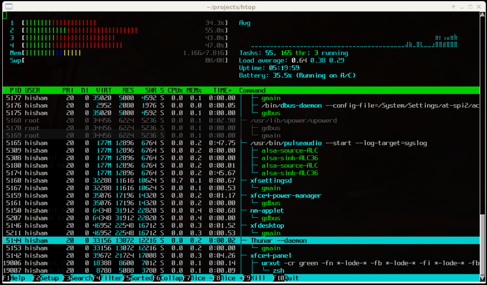Click PID 5153 in process list
Viewport: 487px width, 285px height.
pyautogui.click(x=14, y=248)
